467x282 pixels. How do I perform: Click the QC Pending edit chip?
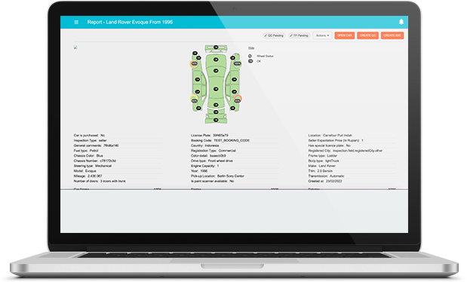pos(274,35)
